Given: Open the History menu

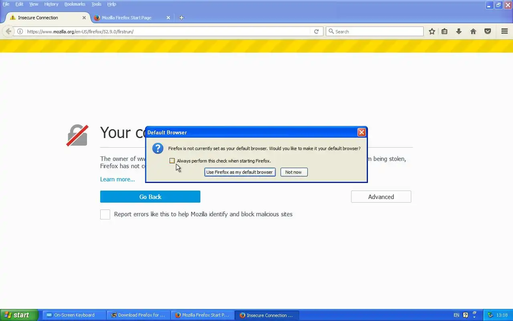Looking at the screenshot, I should pos(51,4).
